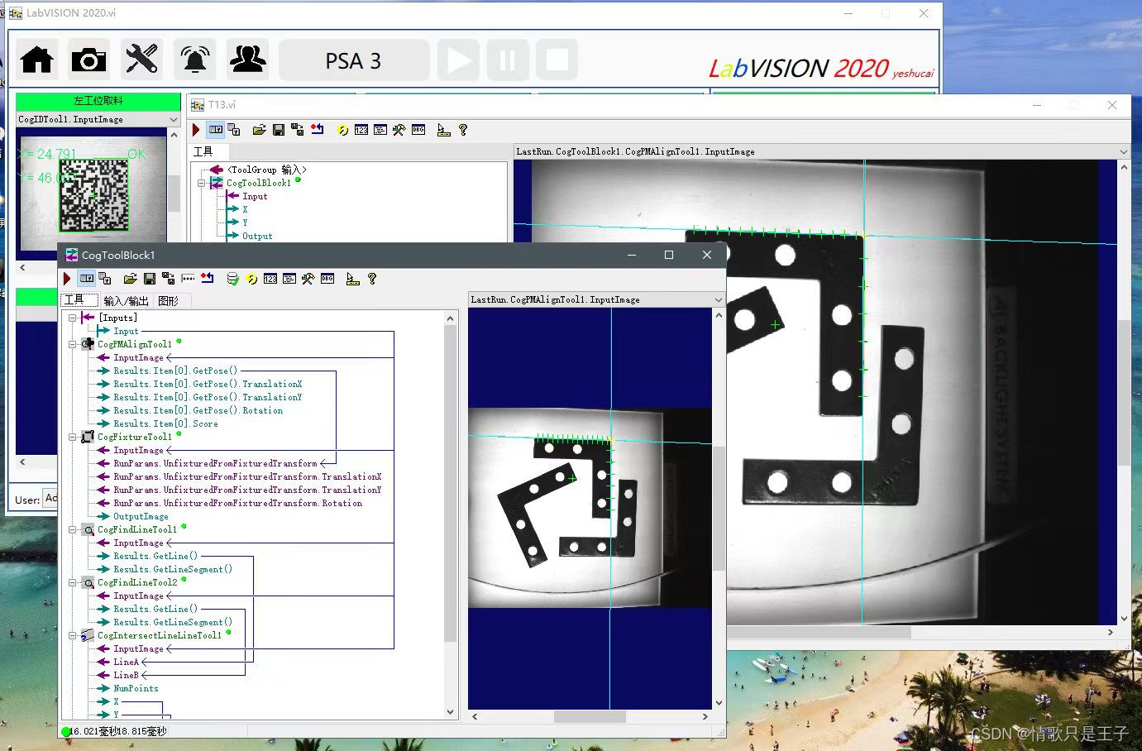
Task: Open user management with the people icon
Action: pyautogui.click(x=247, y=59)
